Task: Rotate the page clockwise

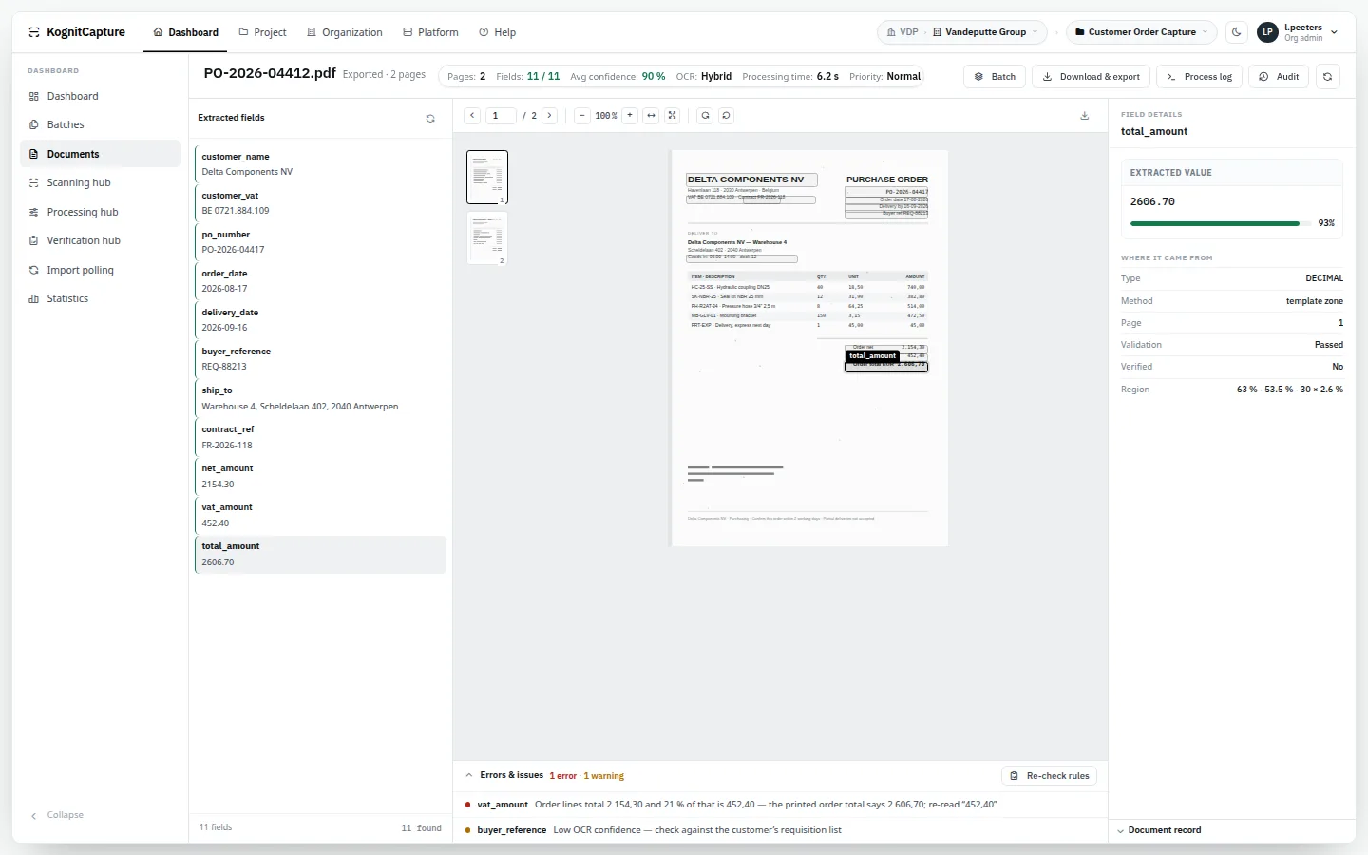Action: pyautogui.click(x=705, y=116)
